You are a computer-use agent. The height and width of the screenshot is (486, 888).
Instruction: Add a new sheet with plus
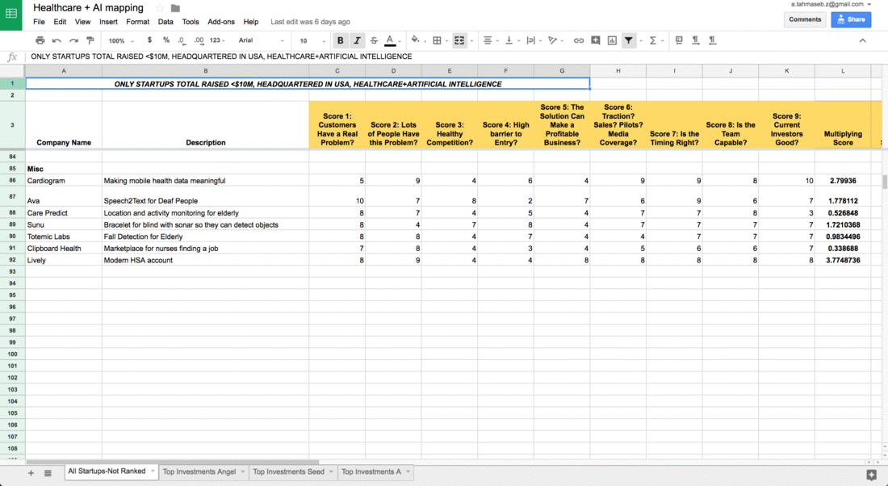[31, 473]
